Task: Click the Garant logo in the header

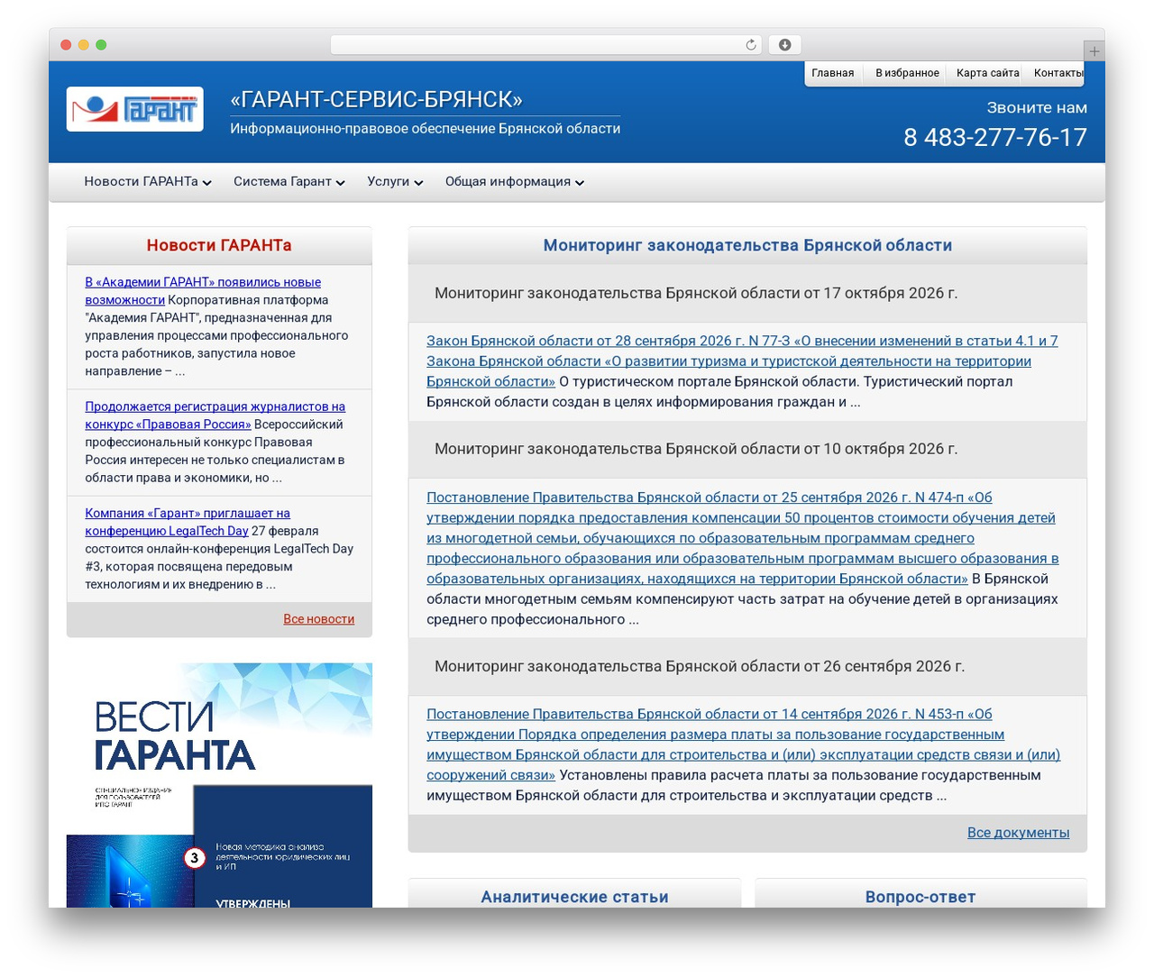Action: pyautogui.click(x=135, y=109)
